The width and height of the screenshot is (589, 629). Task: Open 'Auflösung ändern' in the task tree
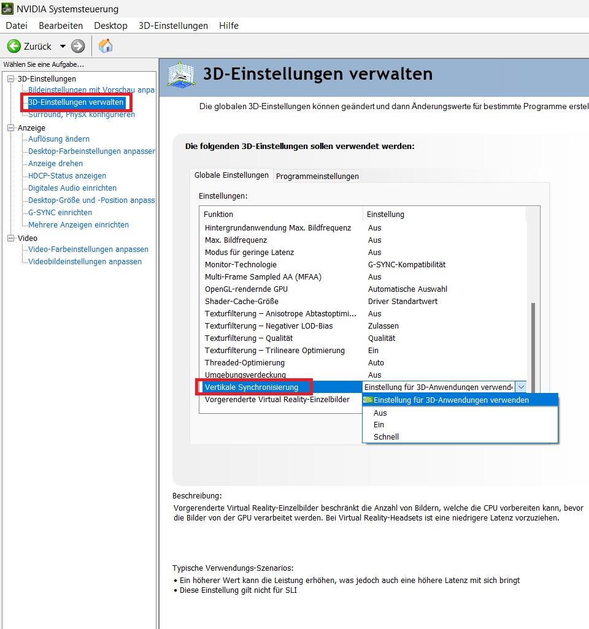coord(59,139)
